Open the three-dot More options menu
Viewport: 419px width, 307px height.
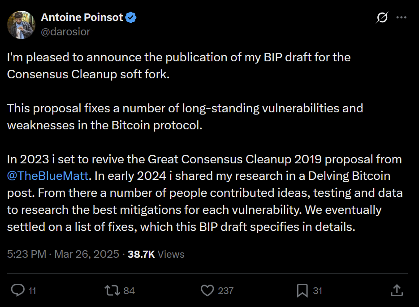(402, 18)
